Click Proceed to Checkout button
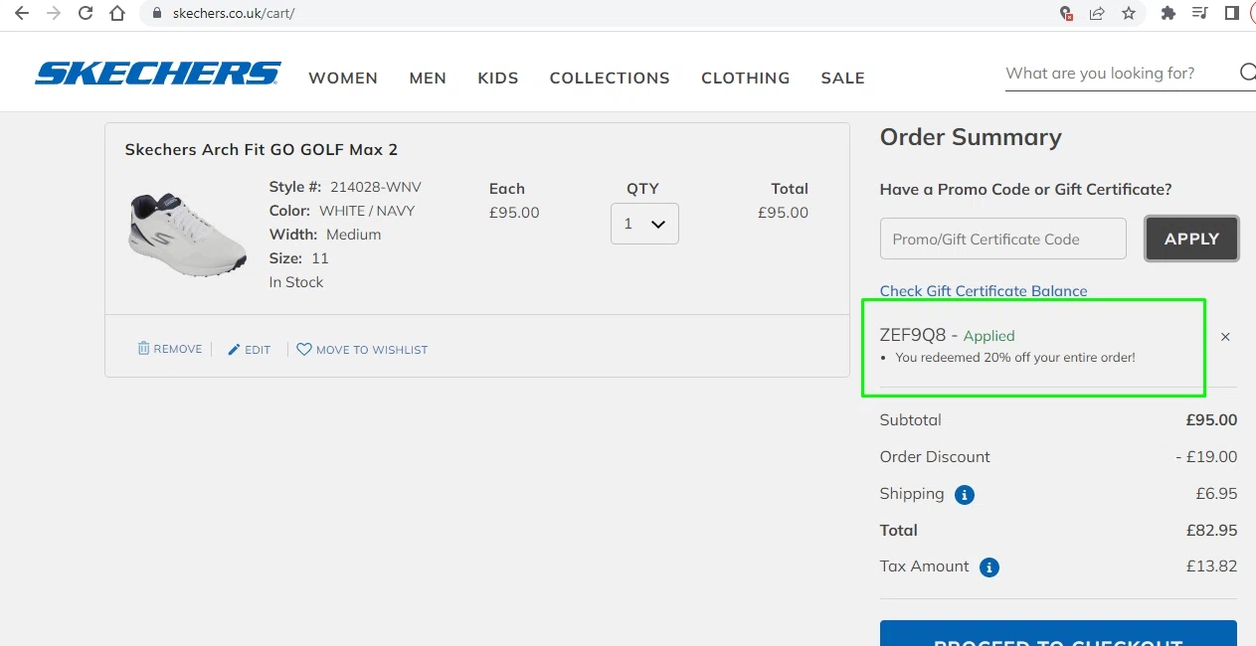1256x646 pixels. tap(1058, 634)
